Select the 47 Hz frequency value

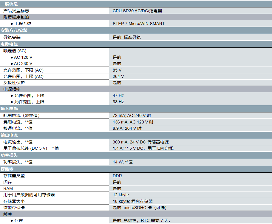coord(118,95)
